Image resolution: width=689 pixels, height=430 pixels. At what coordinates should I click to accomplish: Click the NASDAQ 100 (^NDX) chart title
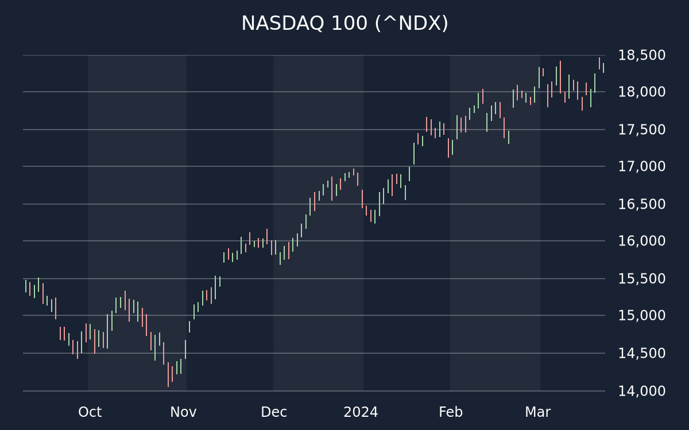[344, 24]
